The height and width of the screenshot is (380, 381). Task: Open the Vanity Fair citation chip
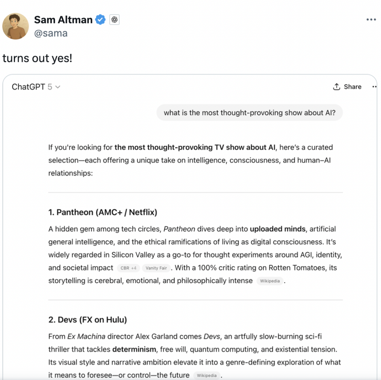(157, 268)
